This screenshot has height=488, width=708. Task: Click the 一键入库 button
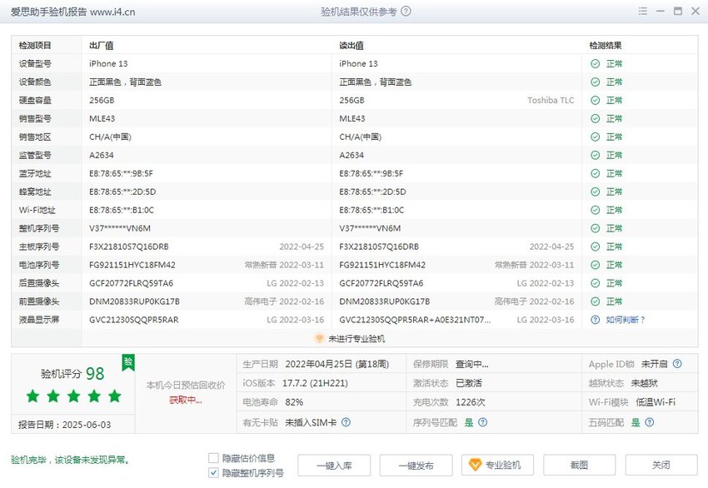334,465
